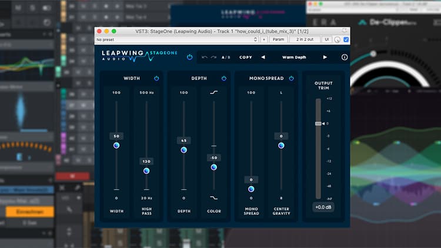Toggle StageOne main power button
The height and width of the screenshot is (248, 441).
pyautogui.click(x=189, y=57)
